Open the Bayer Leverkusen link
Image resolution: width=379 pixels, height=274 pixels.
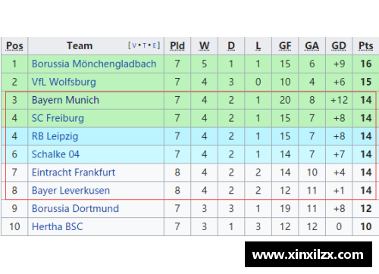(70, 191)
